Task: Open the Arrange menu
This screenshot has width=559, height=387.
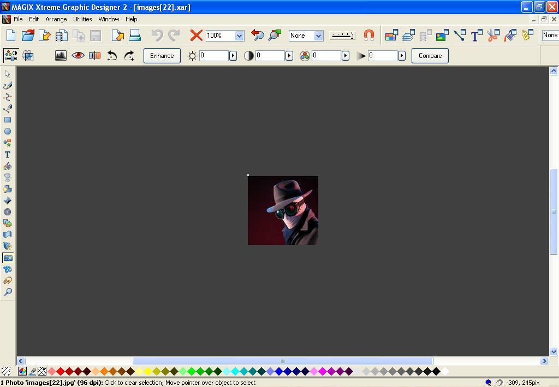Action: click(56, 19)
